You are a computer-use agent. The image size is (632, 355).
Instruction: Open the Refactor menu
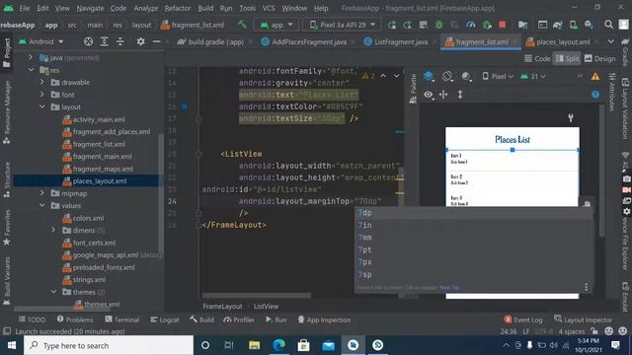178,8
